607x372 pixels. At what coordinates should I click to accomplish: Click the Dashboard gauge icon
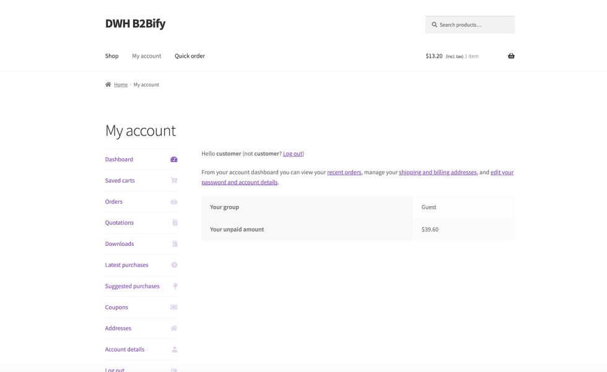pos(174,160)
